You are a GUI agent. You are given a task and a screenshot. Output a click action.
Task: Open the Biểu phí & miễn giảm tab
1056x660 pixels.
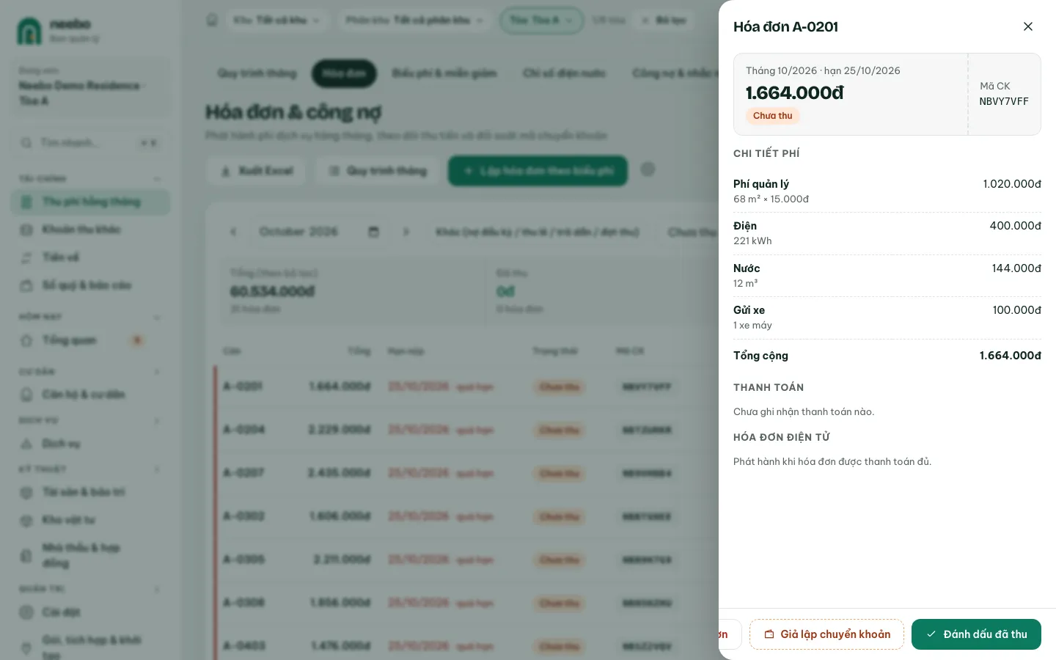pos(444,73)
